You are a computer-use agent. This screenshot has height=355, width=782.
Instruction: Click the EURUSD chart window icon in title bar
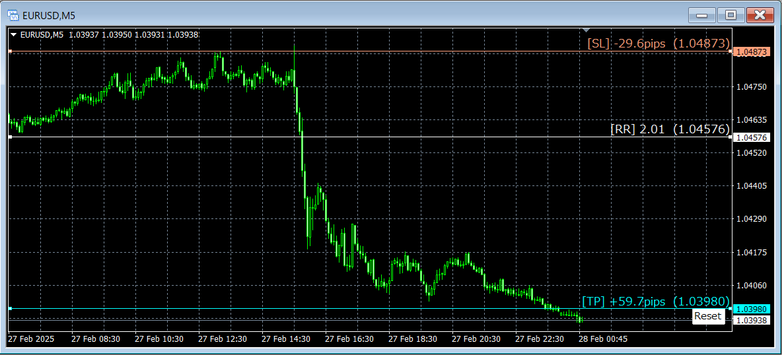13,15
